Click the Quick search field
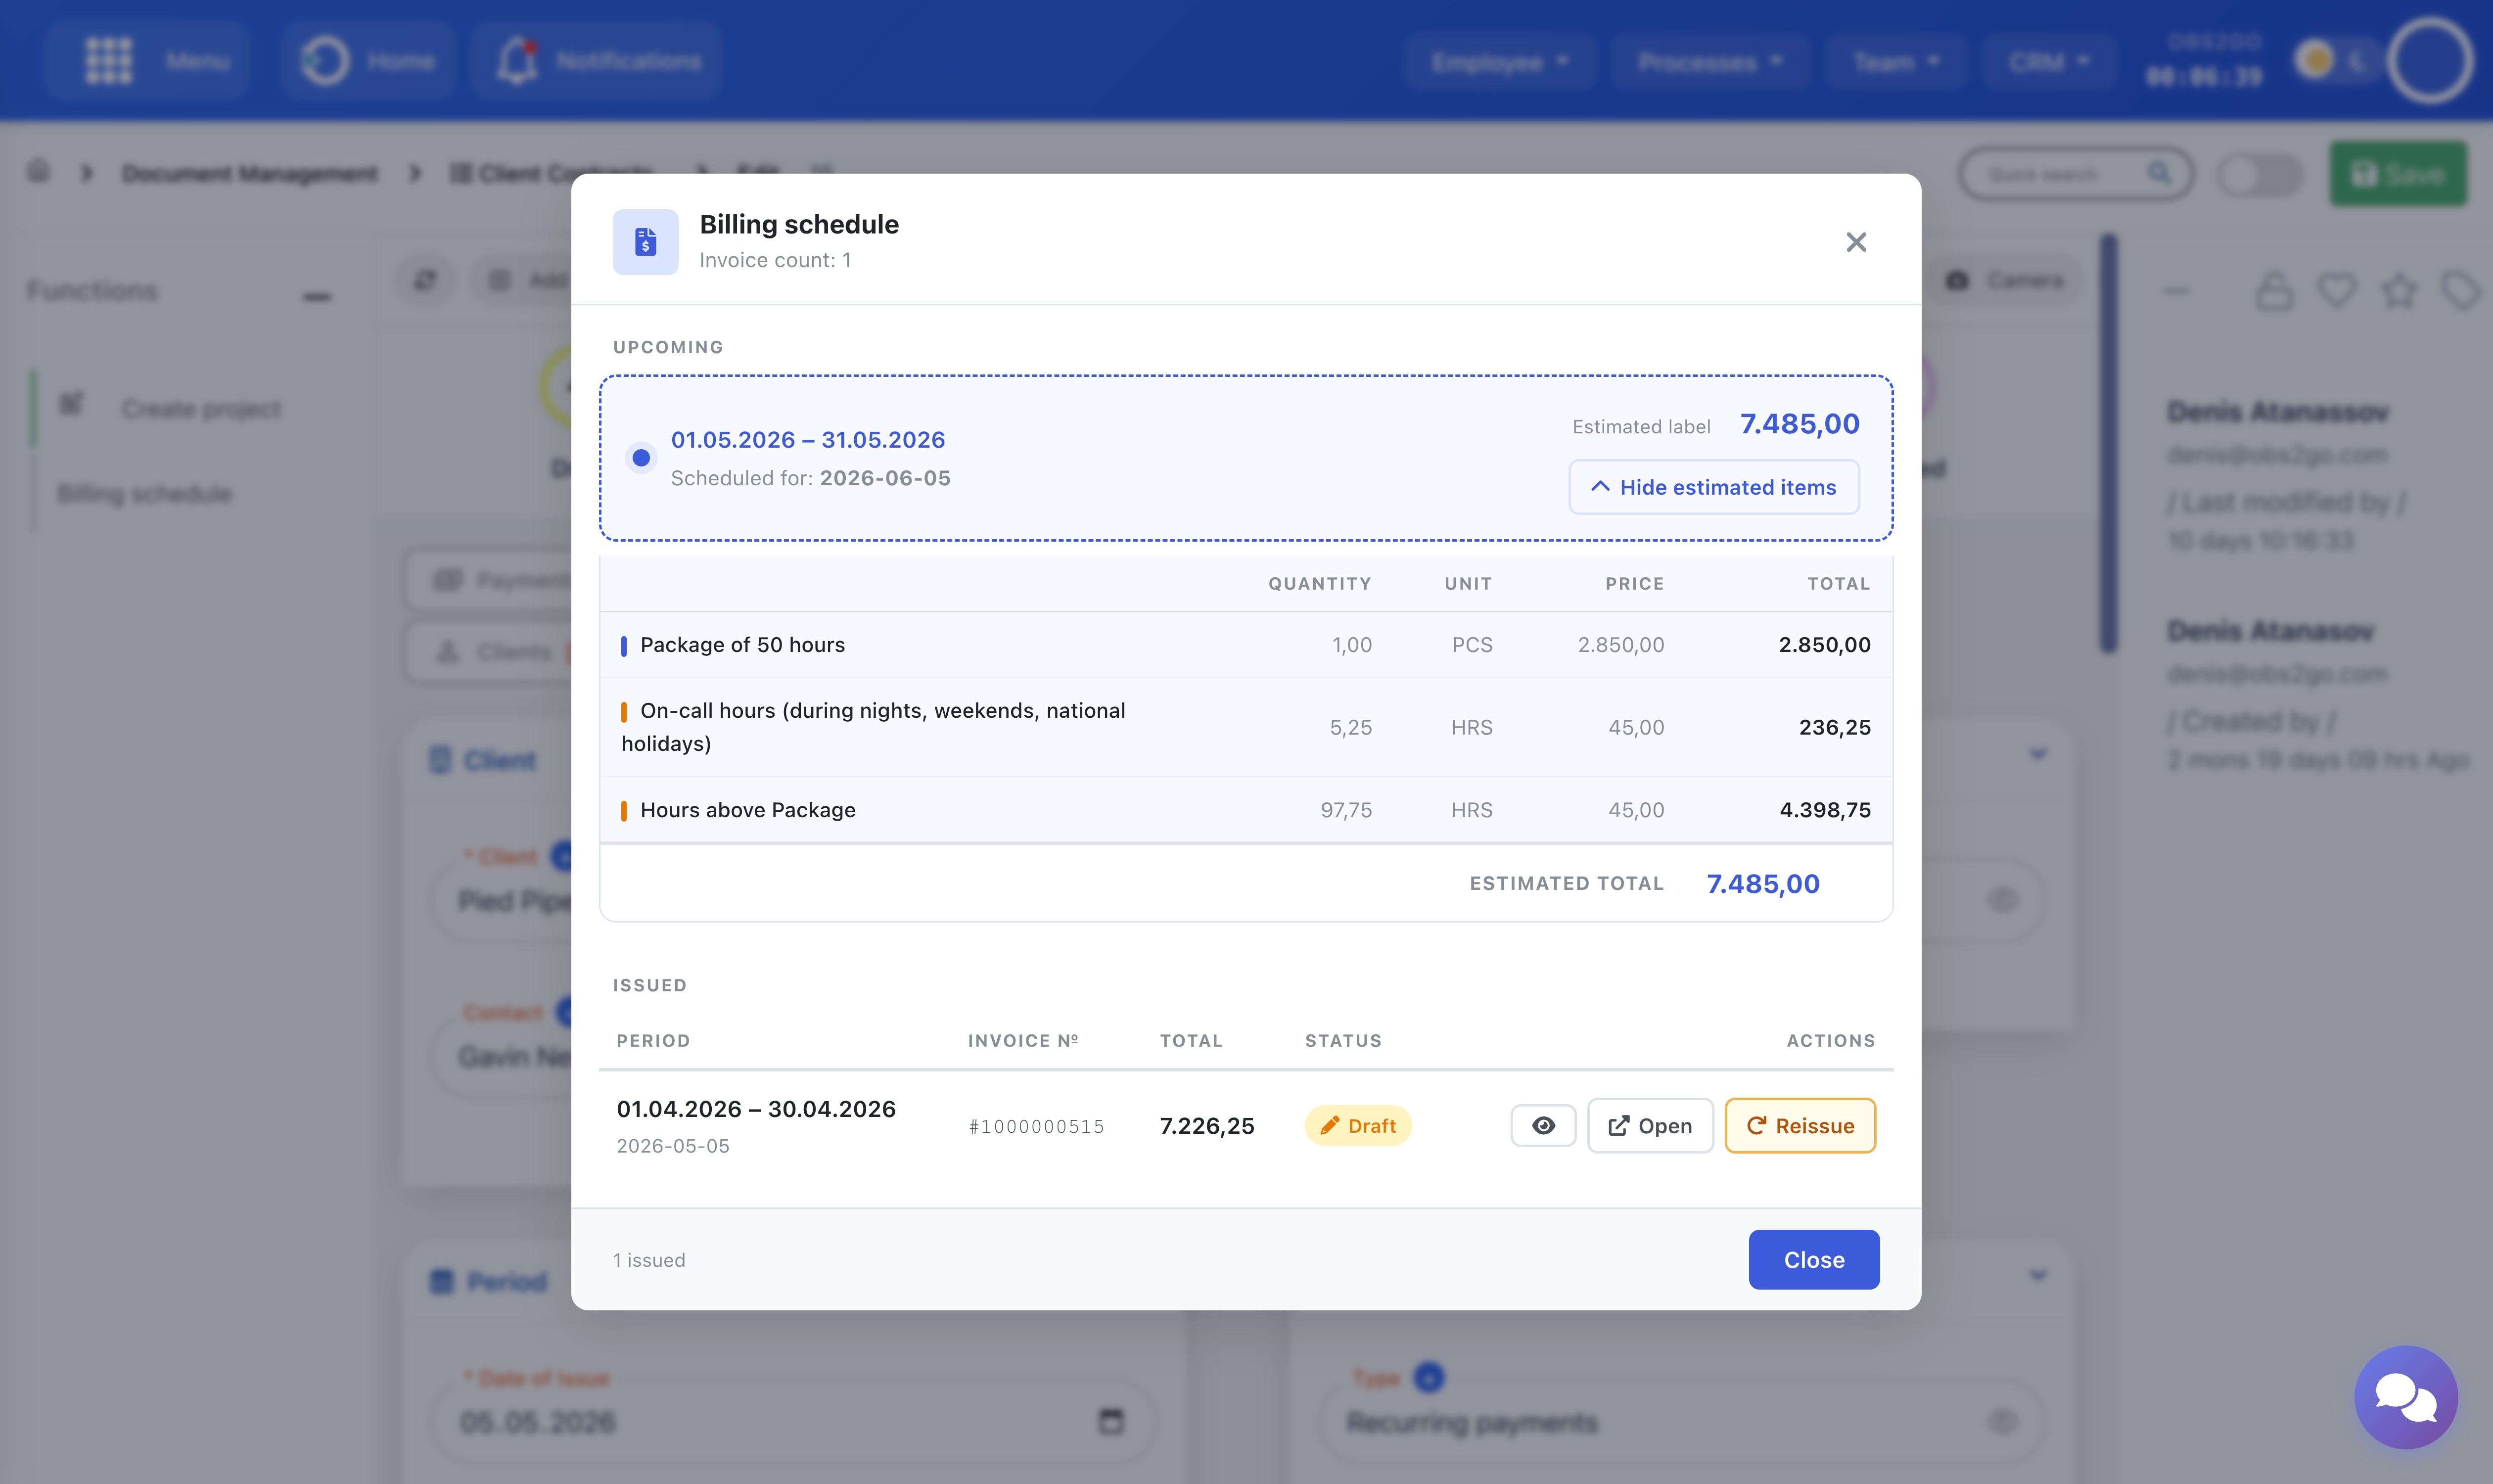This screenshot has width=2493, height=1484. pyautogui.click(x=2076, y=174)
